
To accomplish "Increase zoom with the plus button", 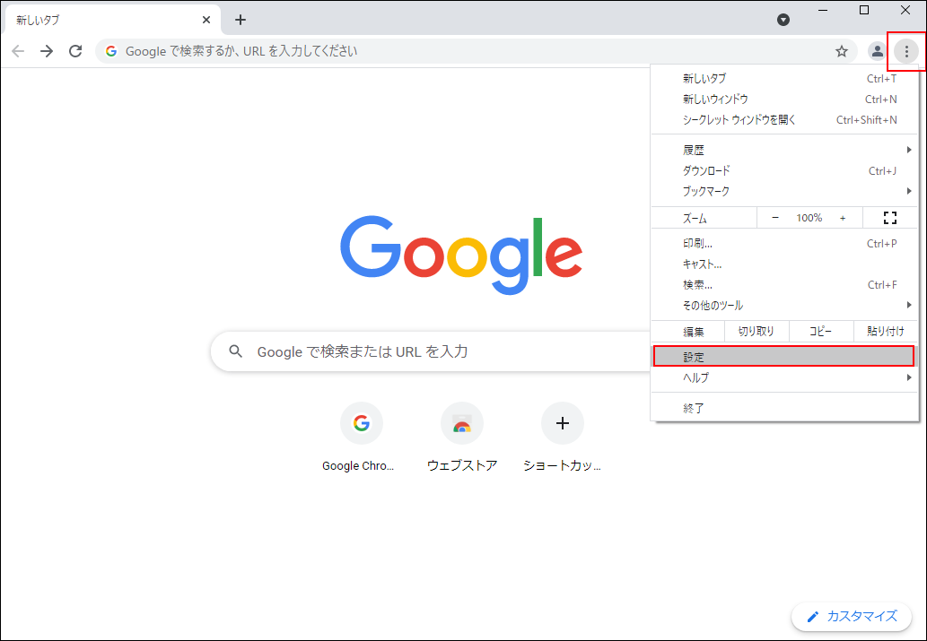I will (x=843, y=218).
